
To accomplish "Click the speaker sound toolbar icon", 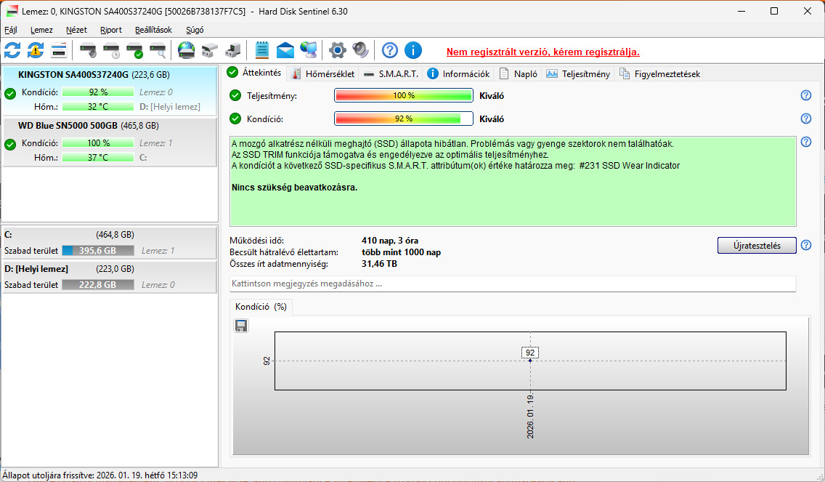I will tap(360, 51).
